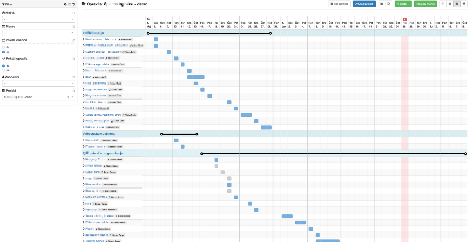Click the 'Pon 31.' date header
Viewport: 469px width, 242px height.
(x=277, y=23)
